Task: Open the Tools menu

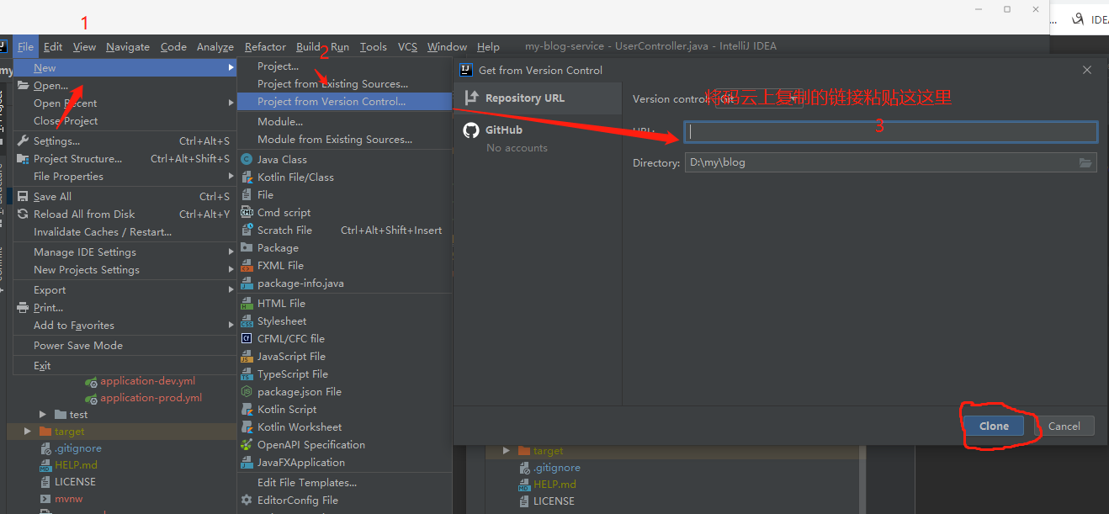Action: [x=374, y=47]
